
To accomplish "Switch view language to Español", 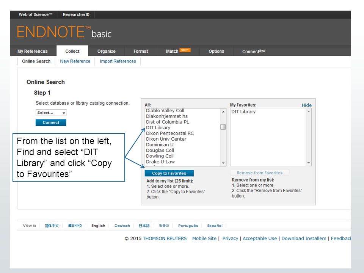I will (x=215, y=226).
